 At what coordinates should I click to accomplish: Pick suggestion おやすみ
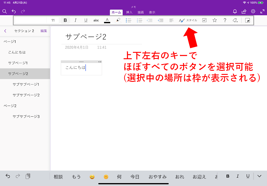coord(158,177)
